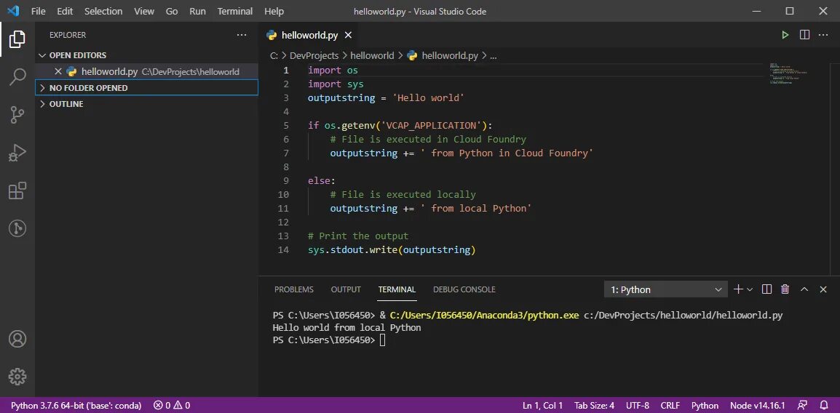The width and height of the screenshot is (840, 413).
Task: Switch to the Terminal panel tab
Action: 397,289
